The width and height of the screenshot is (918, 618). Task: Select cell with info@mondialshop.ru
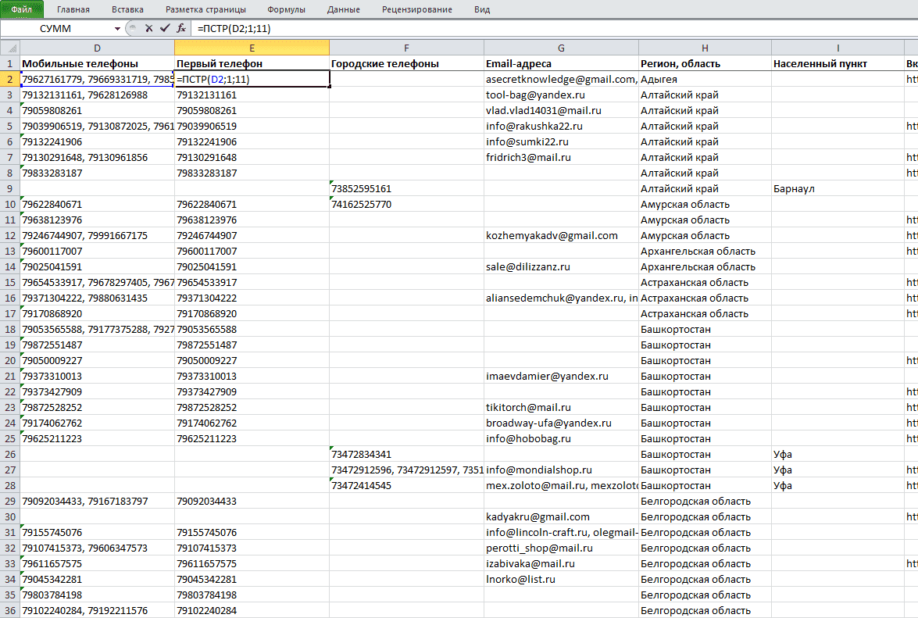coord(561,470)
